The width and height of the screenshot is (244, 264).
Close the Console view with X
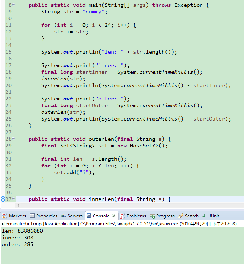(x=114, y=216)
